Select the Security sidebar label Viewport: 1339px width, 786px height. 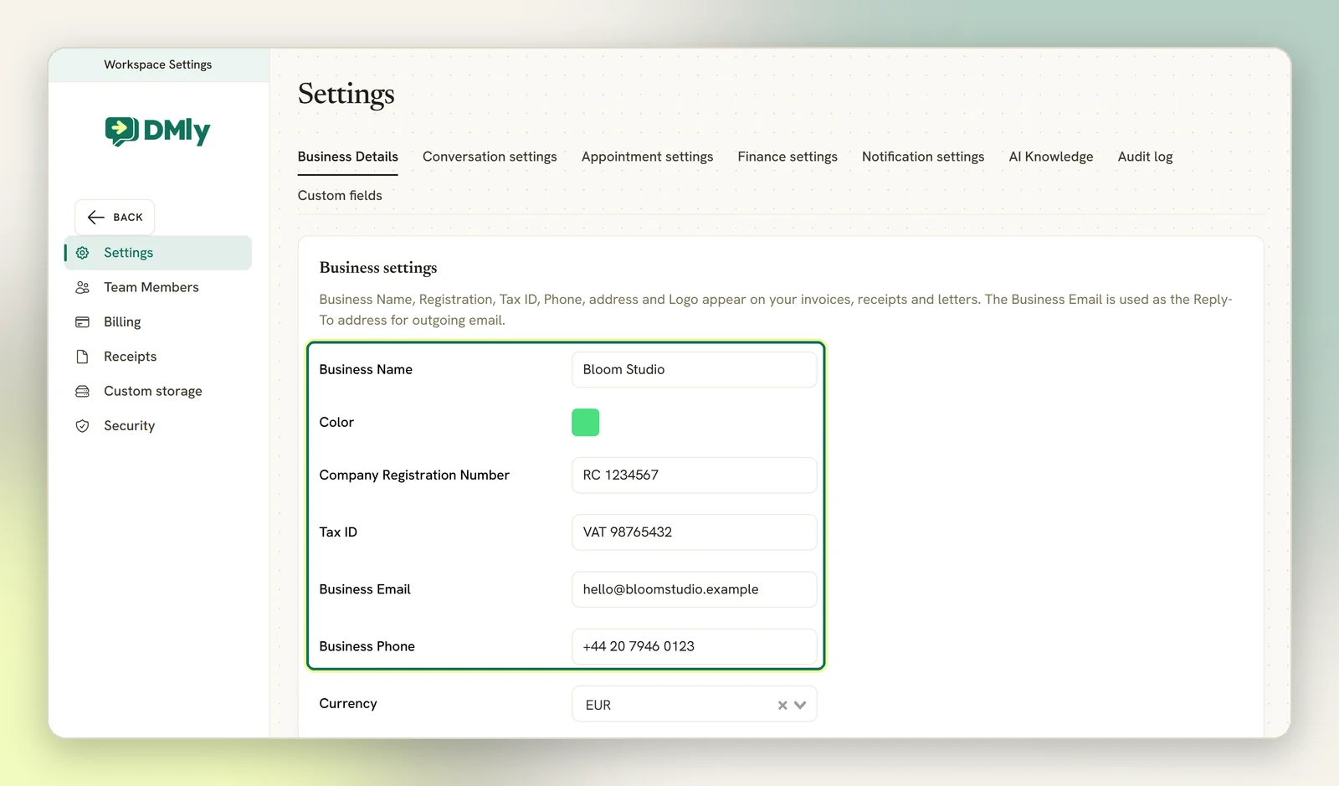pyautogui.click(x=129, y=426)
